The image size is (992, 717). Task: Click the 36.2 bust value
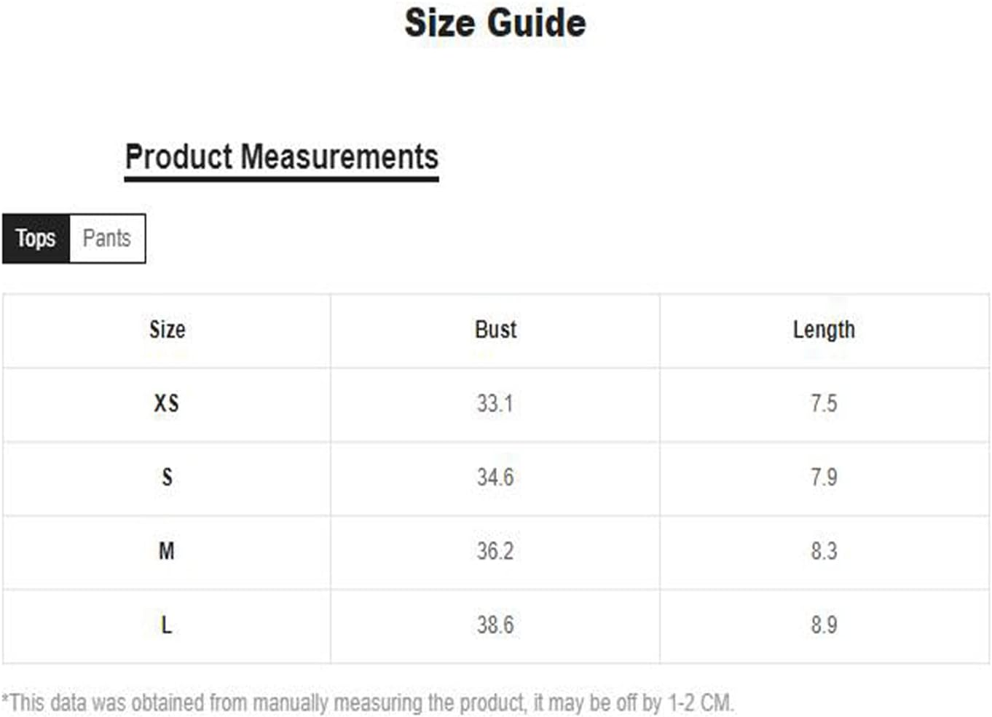coord(495,551)
